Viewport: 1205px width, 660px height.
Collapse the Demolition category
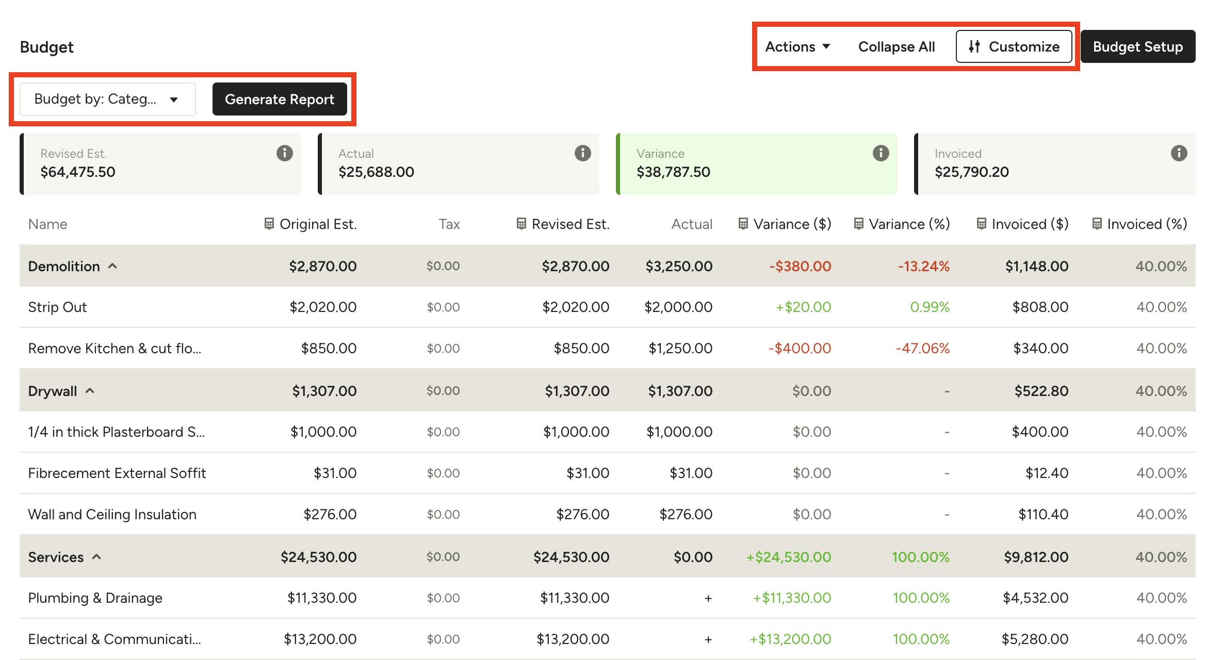point(112,266)
